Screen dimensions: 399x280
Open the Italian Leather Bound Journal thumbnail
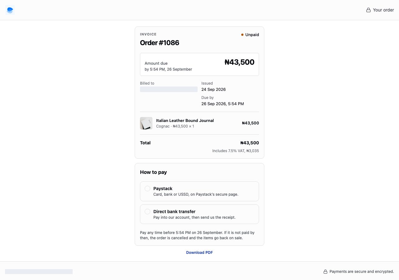tap(146, 123)
